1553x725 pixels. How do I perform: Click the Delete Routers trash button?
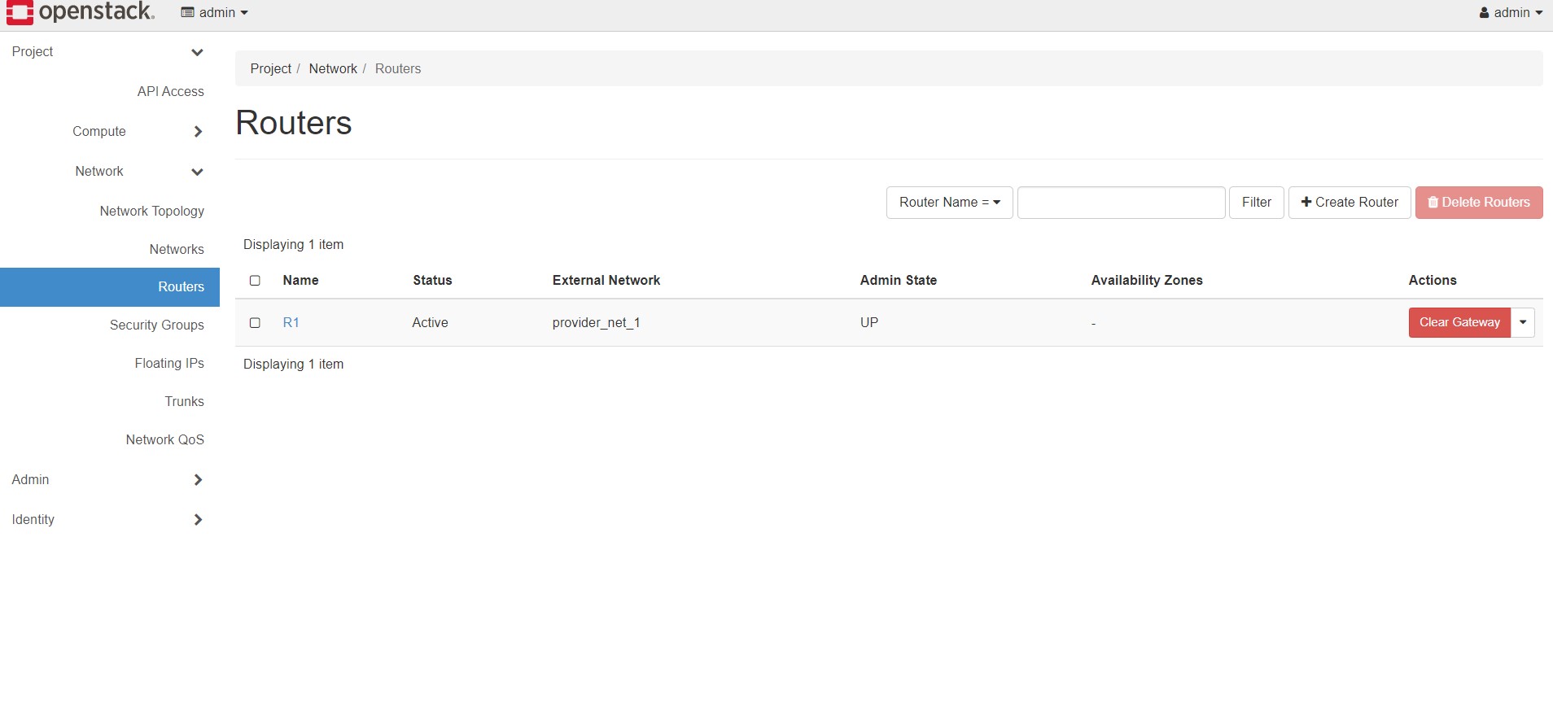(1478, 203)
